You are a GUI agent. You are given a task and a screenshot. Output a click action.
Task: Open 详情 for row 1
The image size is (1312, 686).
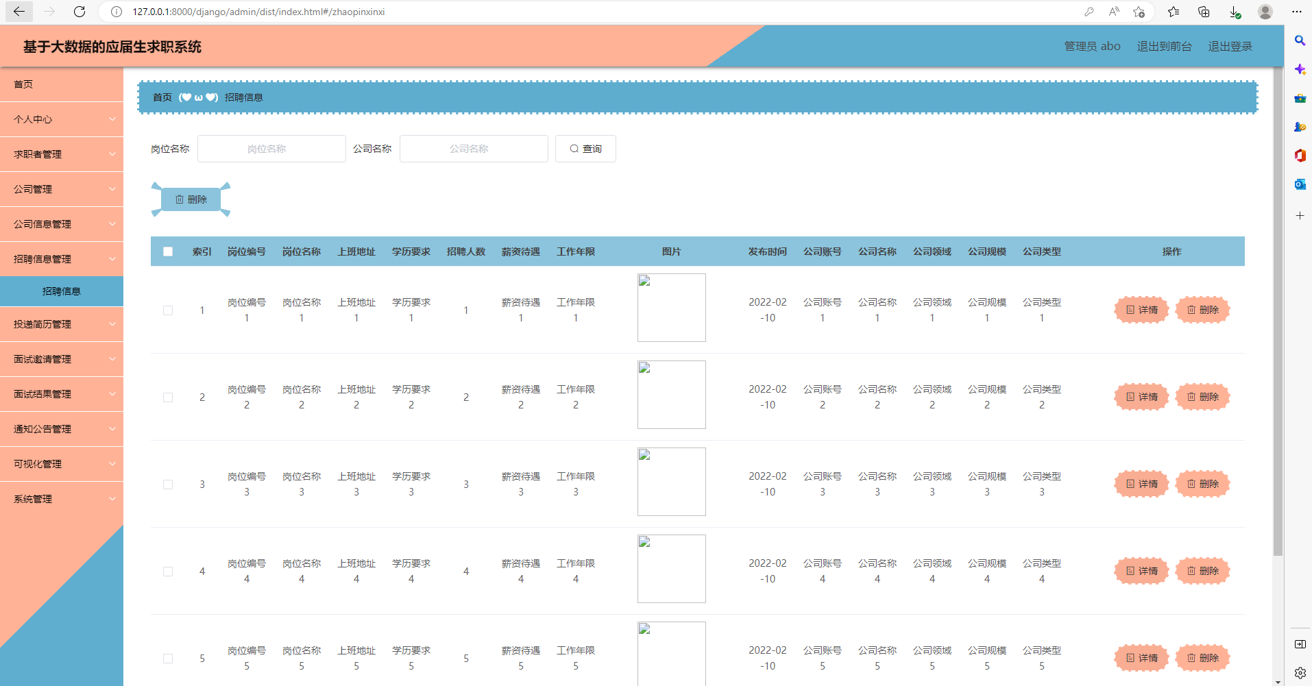(x=1141, y=310)
